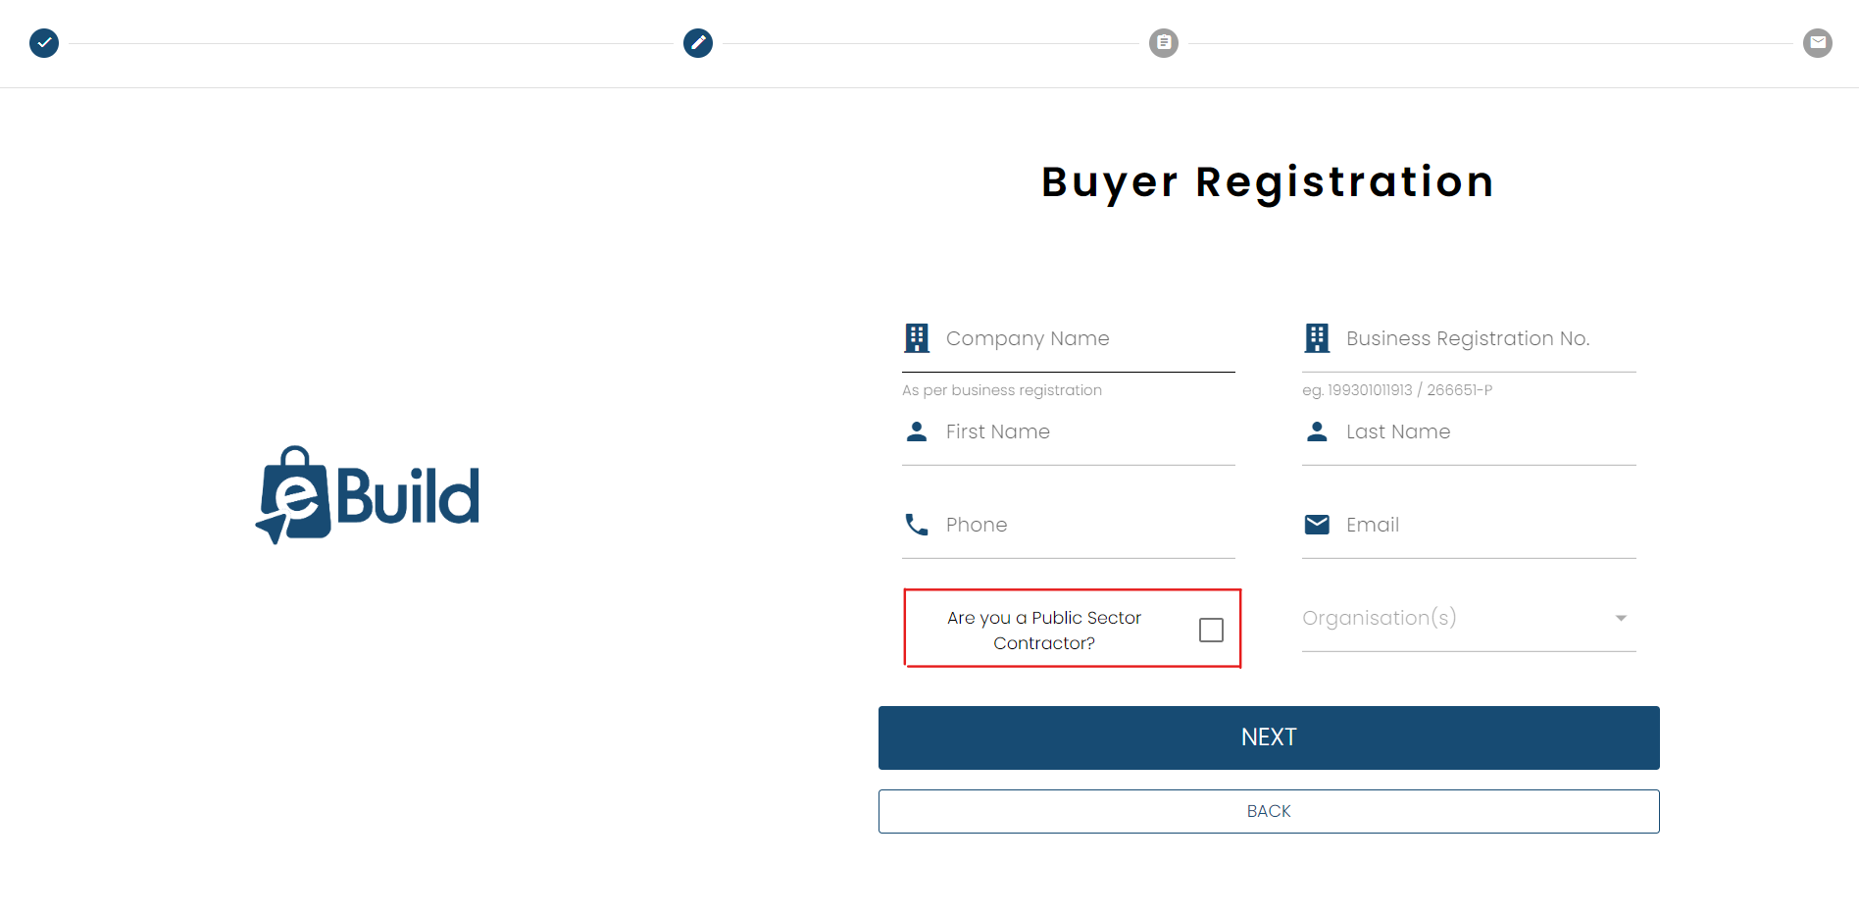
Task: Click the envelope icon beside Email field
Action: pos(1317,525)
